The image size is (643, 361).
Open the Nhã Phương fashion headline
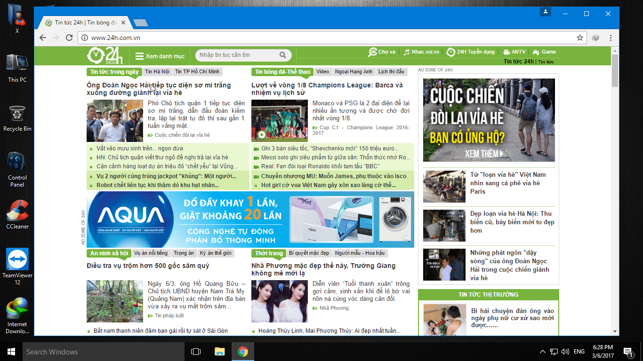(323, 269)
